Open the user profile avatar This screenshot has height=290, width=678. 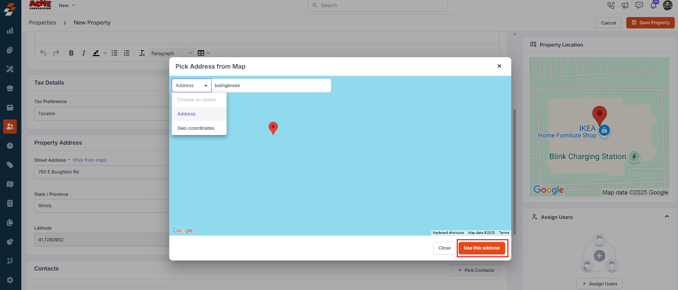point(667,5)
